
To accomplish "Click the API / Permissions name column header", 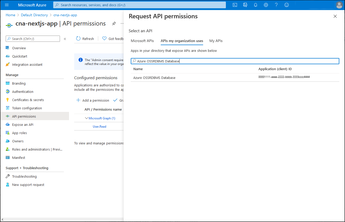I will 103,109.
